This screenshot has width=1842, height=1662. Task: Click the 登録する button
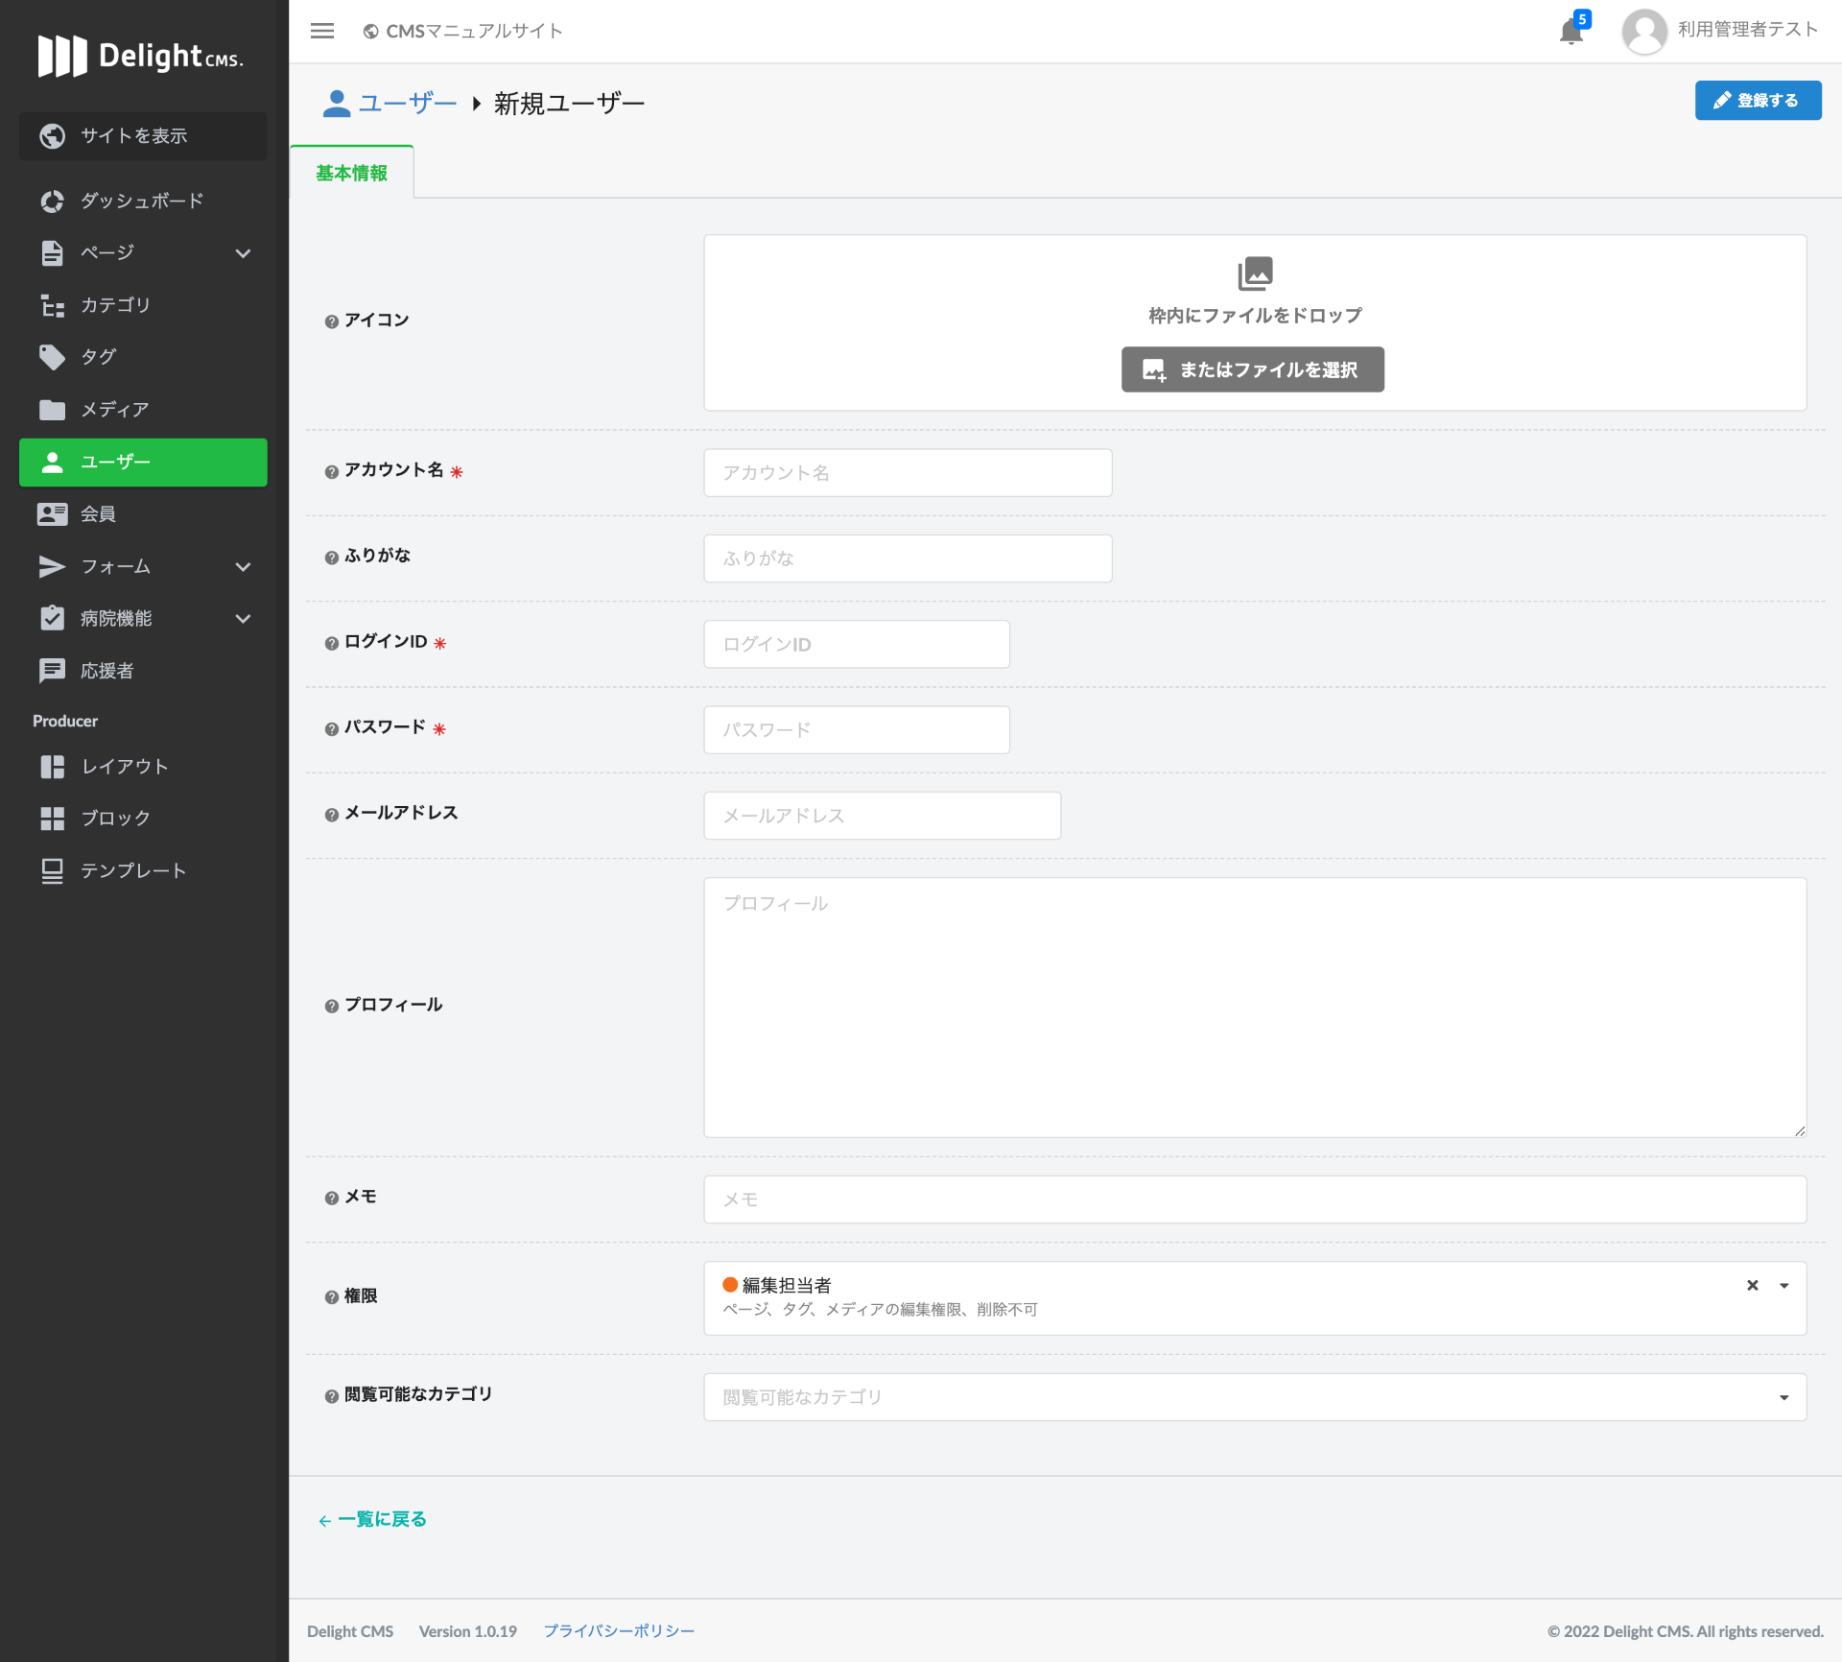click(1757, 101)
